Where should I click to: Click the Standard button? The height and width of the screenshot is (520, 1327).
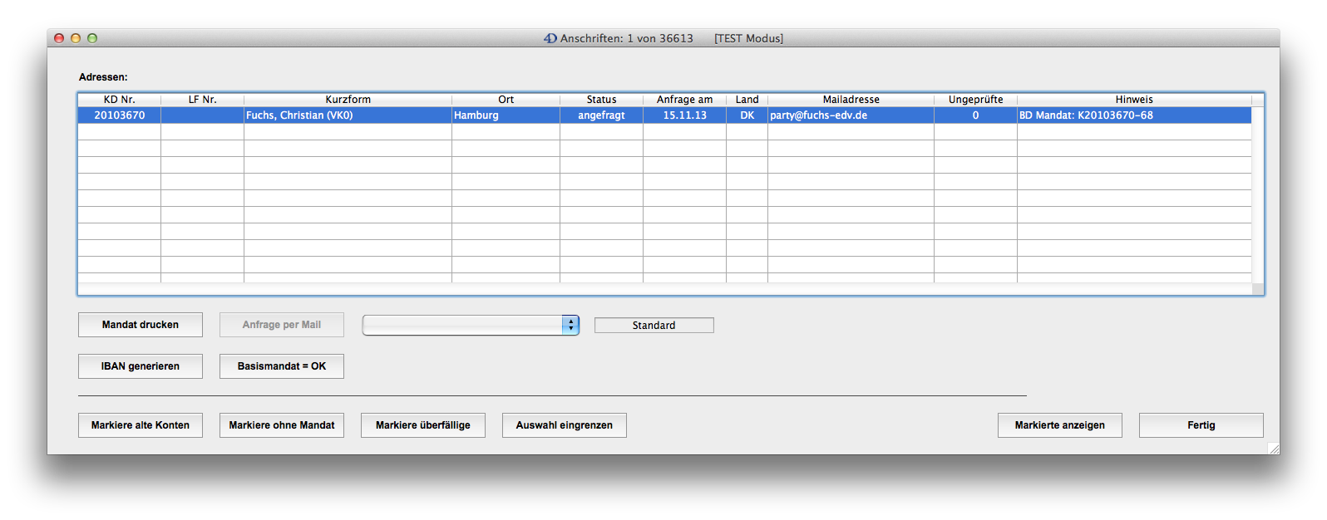(654, 326)
